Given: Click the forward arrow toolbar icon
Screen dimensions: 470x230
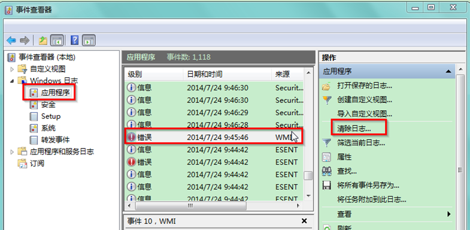Looking at the screenshot, I should coord(25,40).
